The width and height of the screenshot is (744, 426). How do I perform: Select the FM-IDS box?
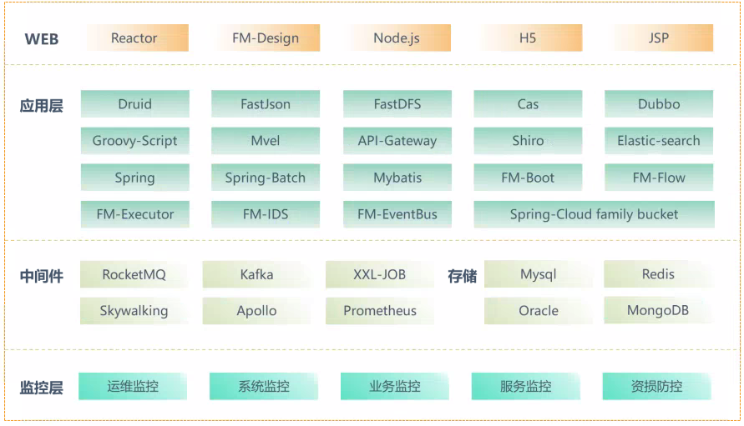[266, 214]
